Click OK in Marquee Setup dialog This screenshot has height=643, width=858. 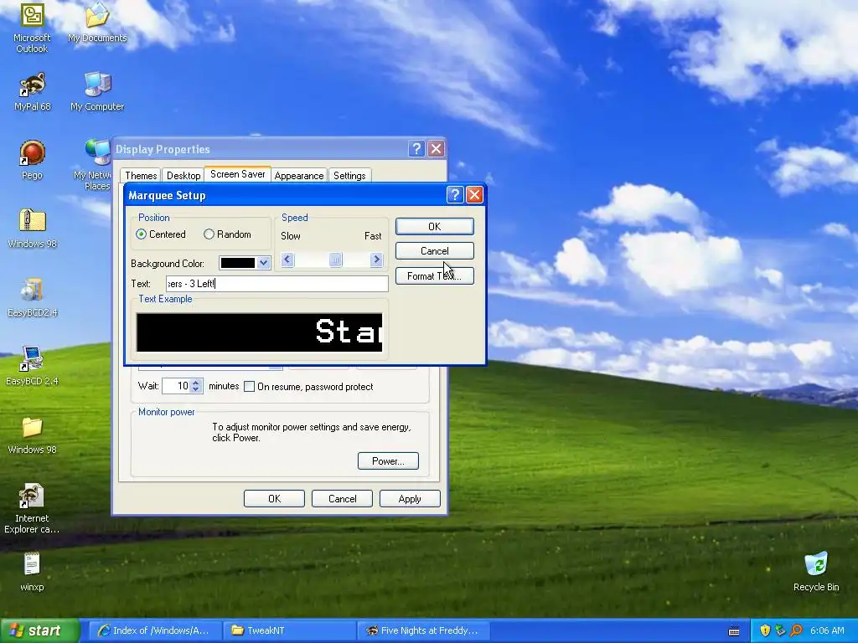tap(435, 226)
